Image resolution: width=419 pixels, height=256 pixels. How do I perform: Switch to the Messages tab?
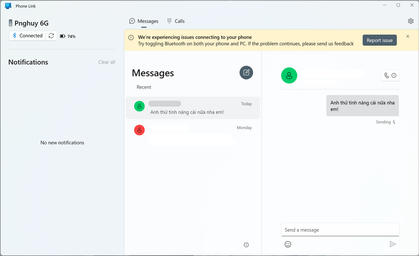(x=144, y=21)
